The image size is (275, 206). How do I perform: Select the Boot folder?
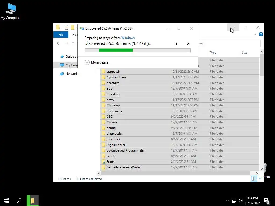tap(180, 88)
